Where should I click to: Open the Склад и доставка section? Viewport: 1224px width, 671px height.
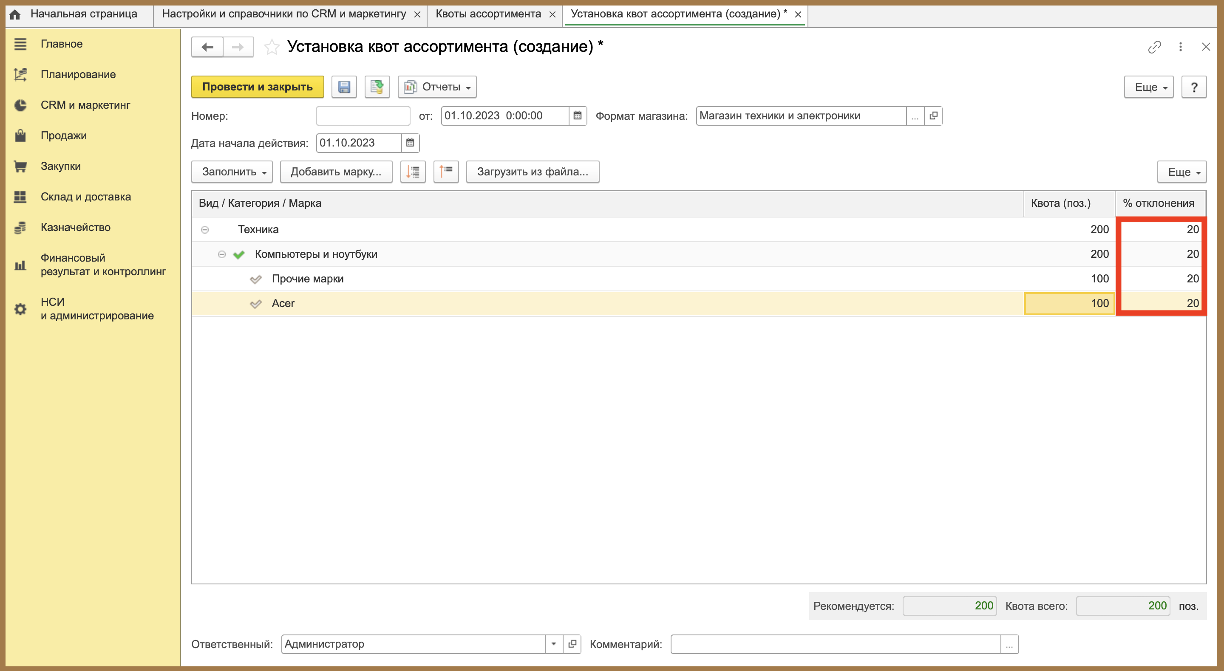pyautogui.click(x=85, y=197)
